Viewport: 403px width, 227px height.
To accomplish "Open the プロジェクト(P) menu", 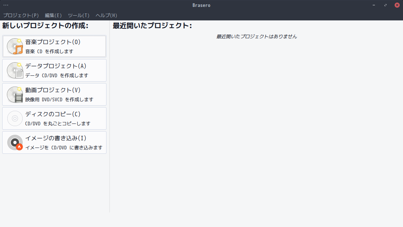I will coord(21,15).
